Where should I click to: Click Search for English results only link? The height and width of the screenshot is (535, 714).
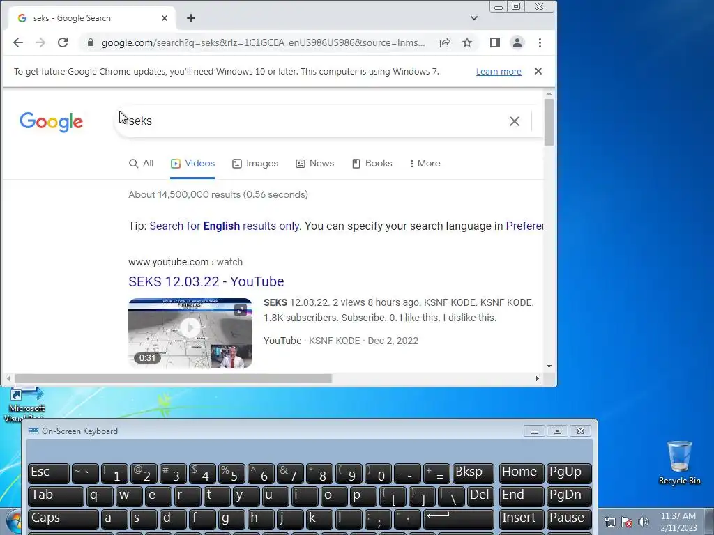(x=225, y=226)
